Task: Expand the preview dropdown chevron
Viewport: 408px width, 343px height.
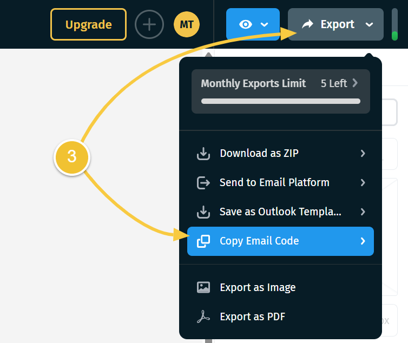Action: coord(265,25)
